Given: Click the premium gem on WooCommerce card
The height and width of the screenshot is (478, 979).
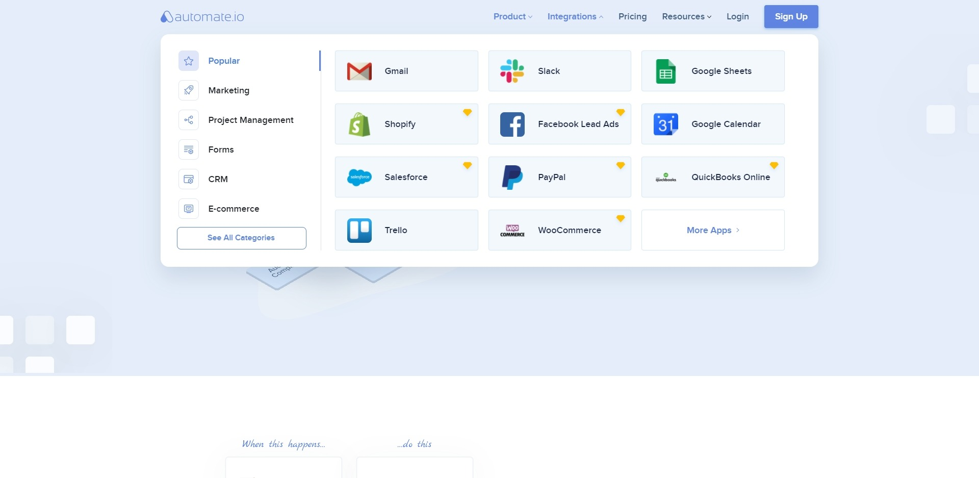Looking at the screenshot, I should [x=621, y=218].
